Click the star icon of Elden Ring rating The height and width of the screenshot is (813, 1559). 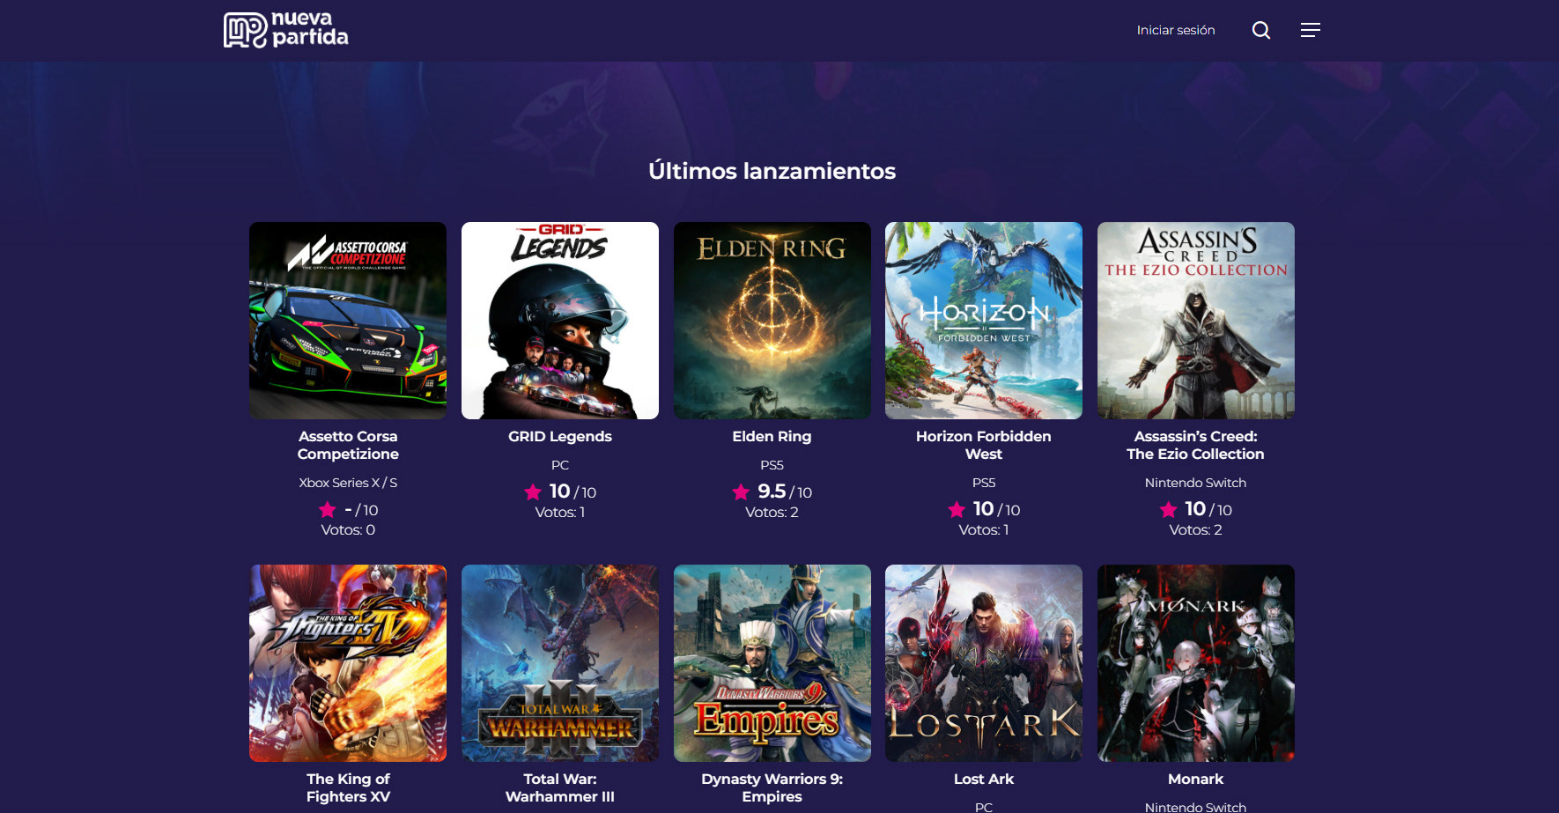point(741,491)
